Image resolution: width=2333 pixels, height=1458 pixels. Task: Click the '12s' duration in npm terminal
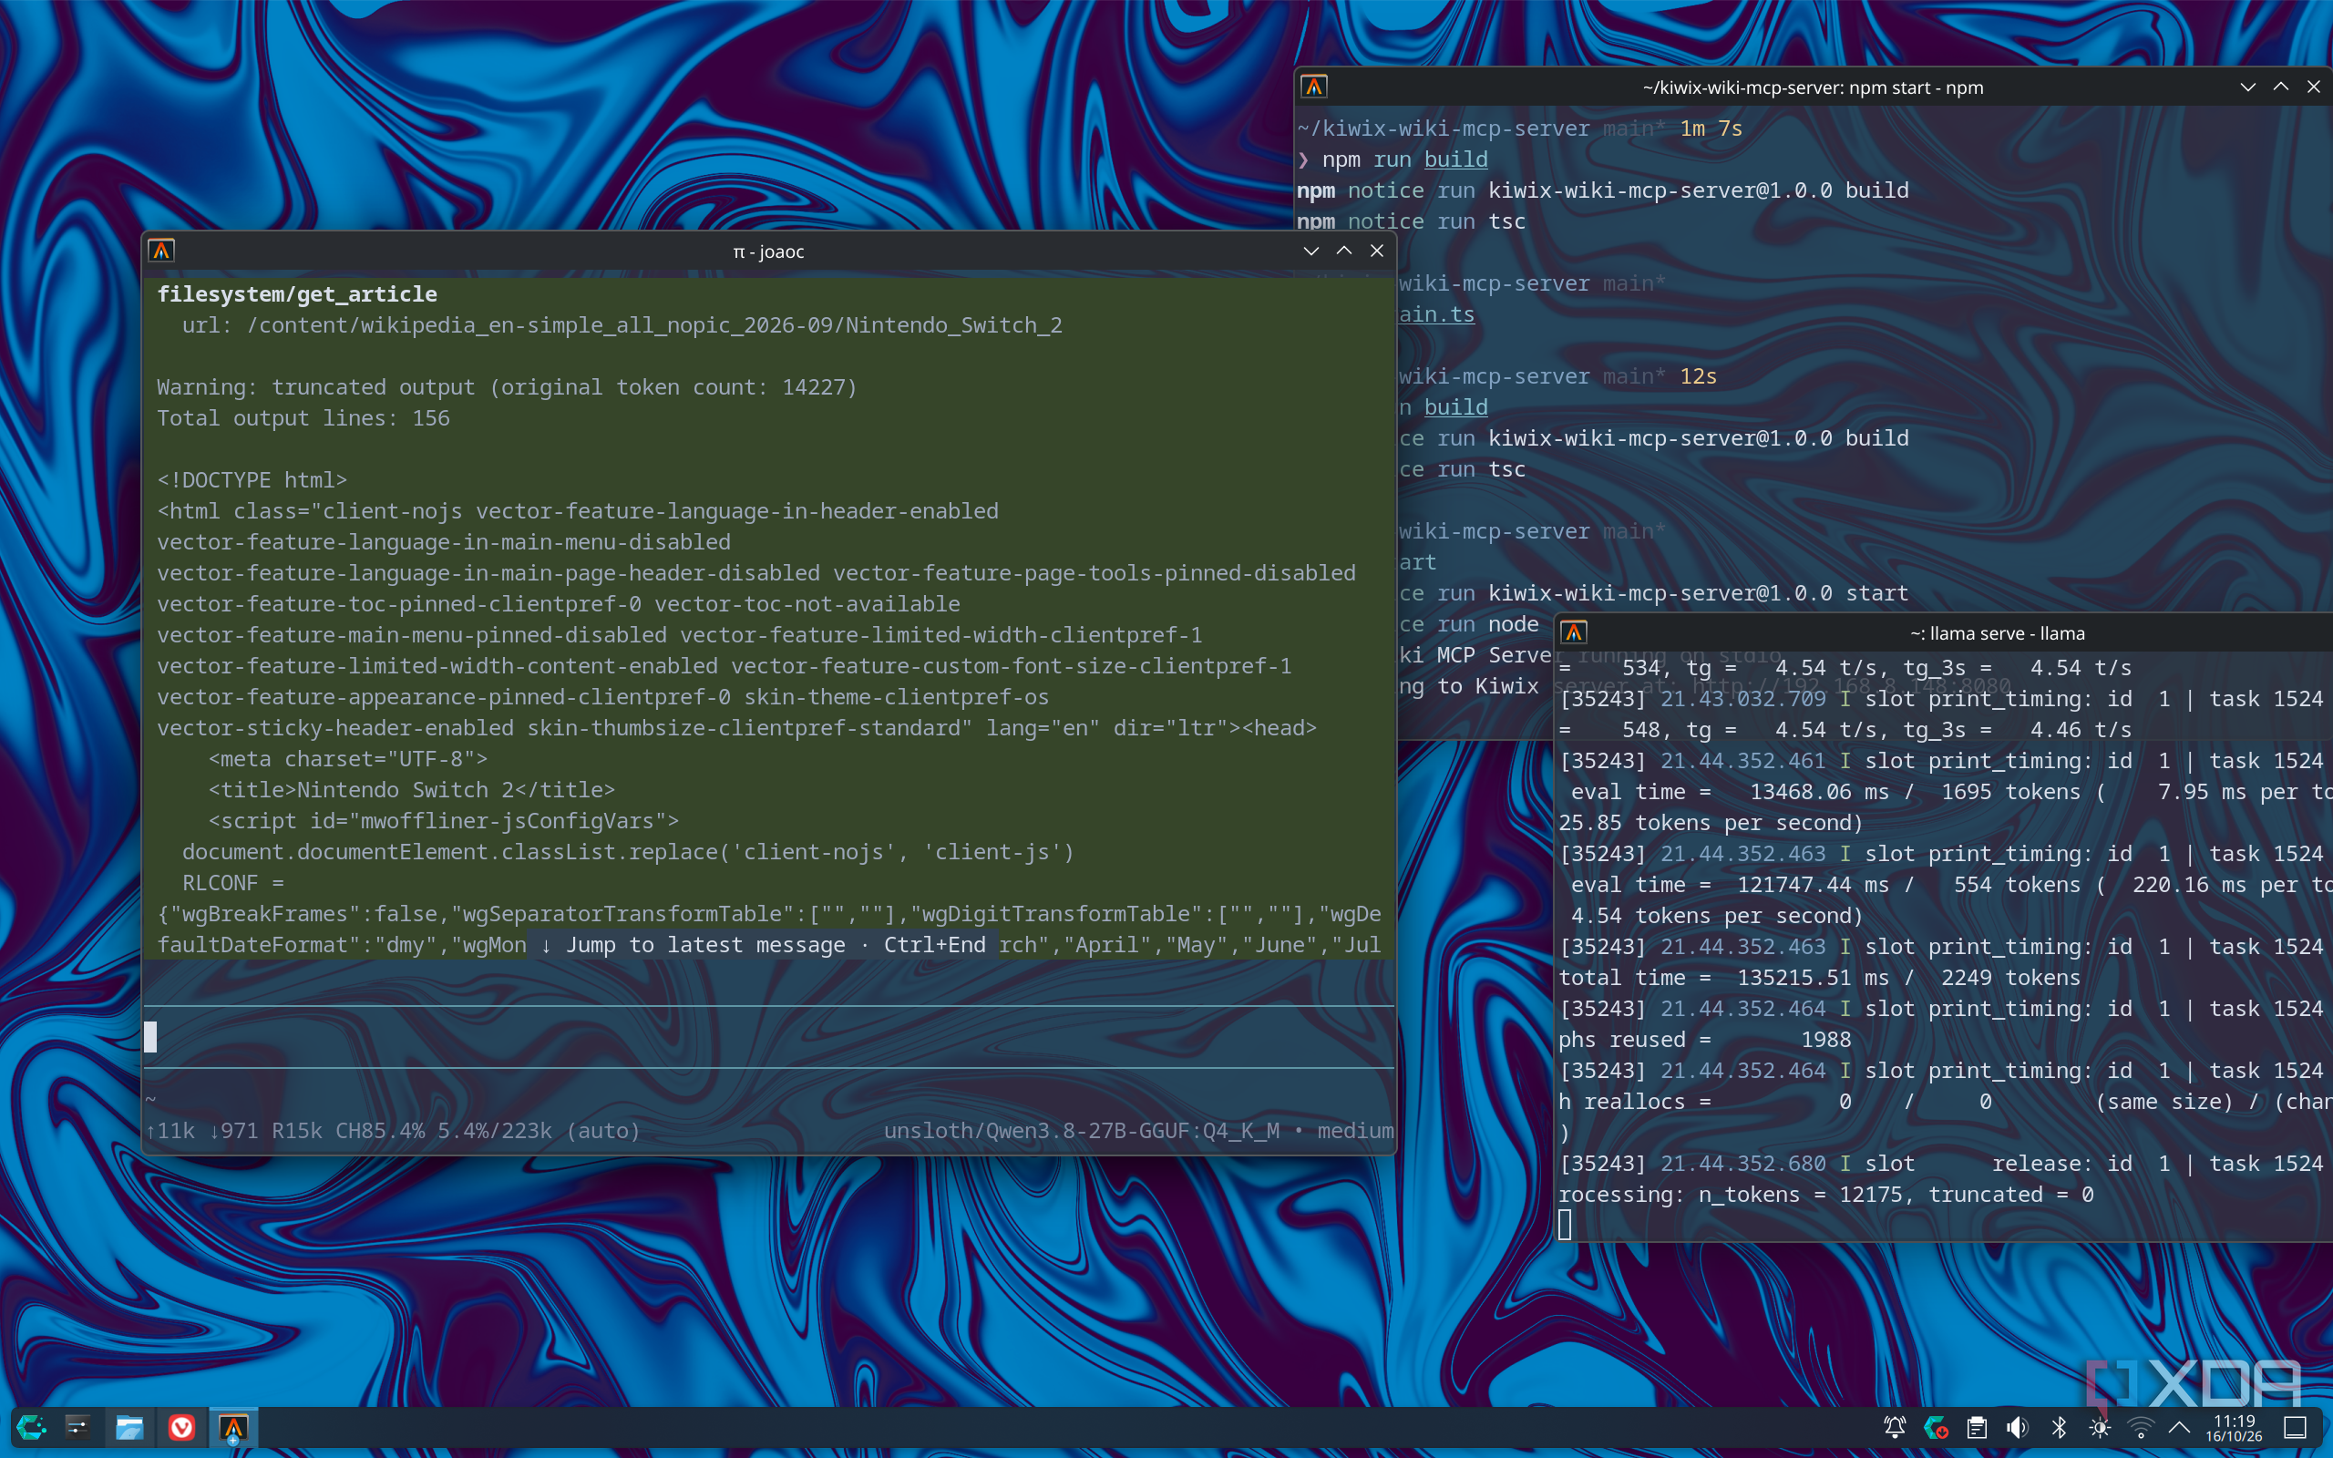1699,376
